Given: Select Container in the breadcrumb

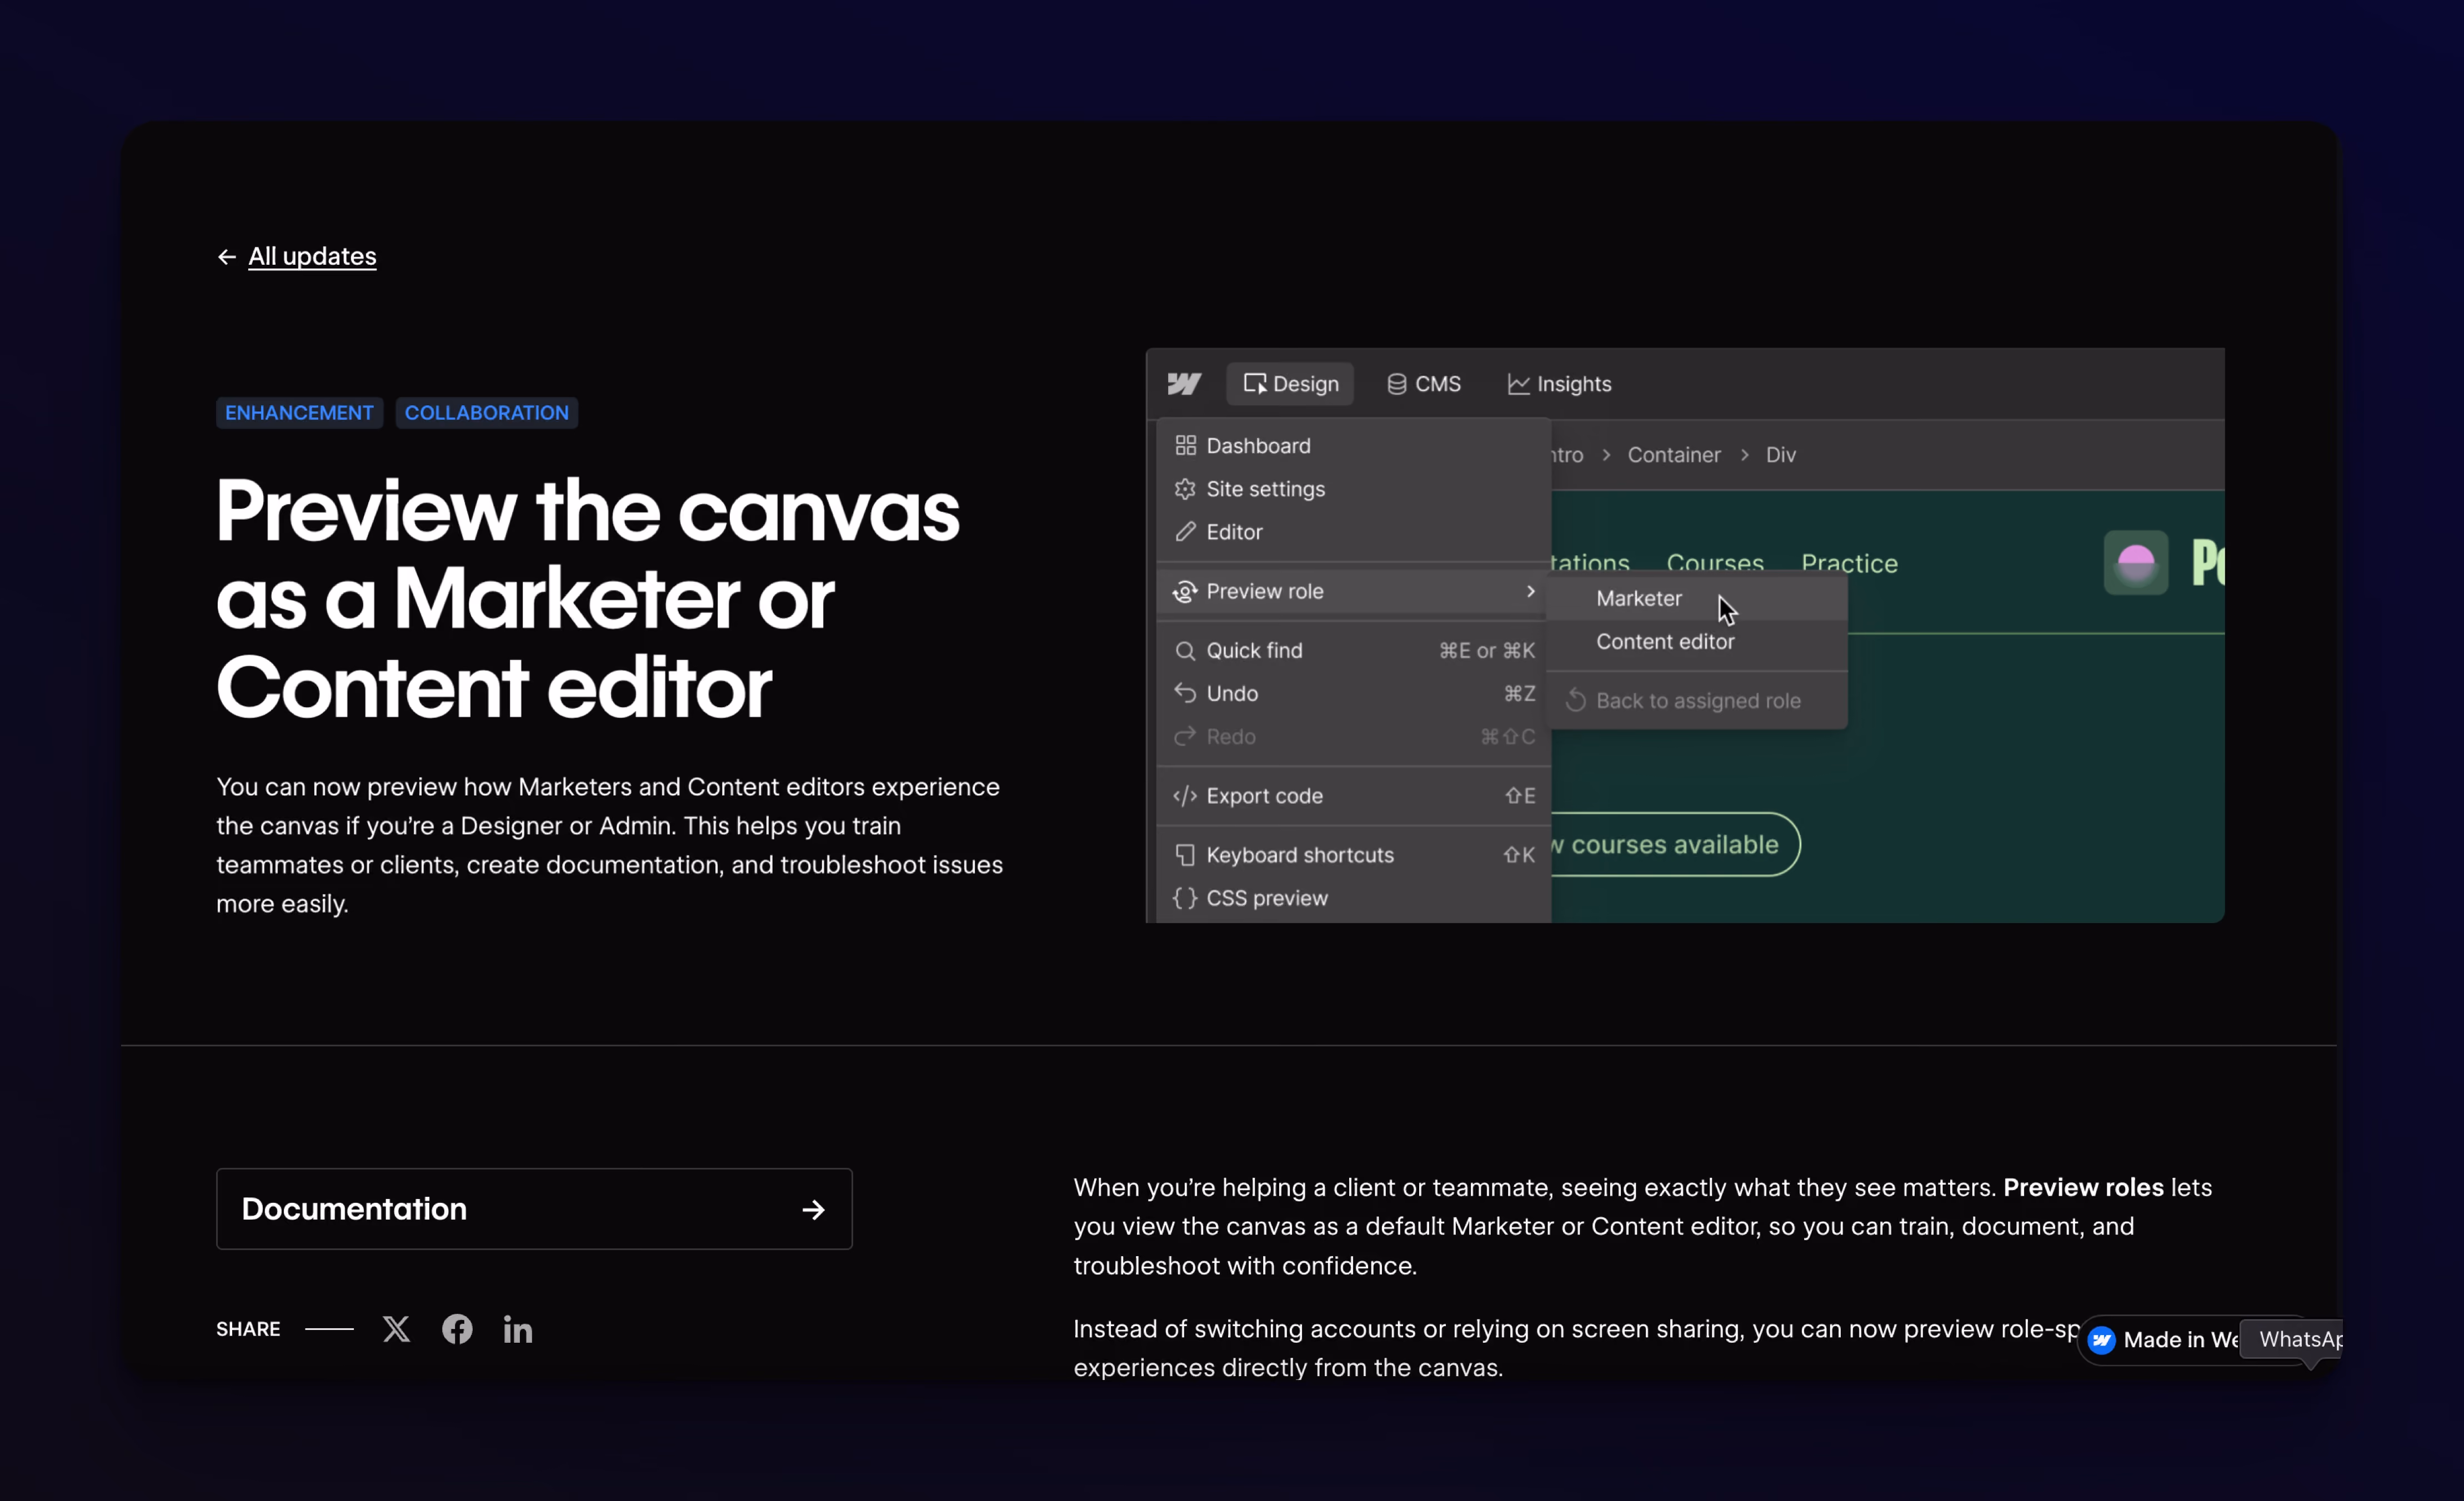Looking at the screenshot, I should (1674, 455).
